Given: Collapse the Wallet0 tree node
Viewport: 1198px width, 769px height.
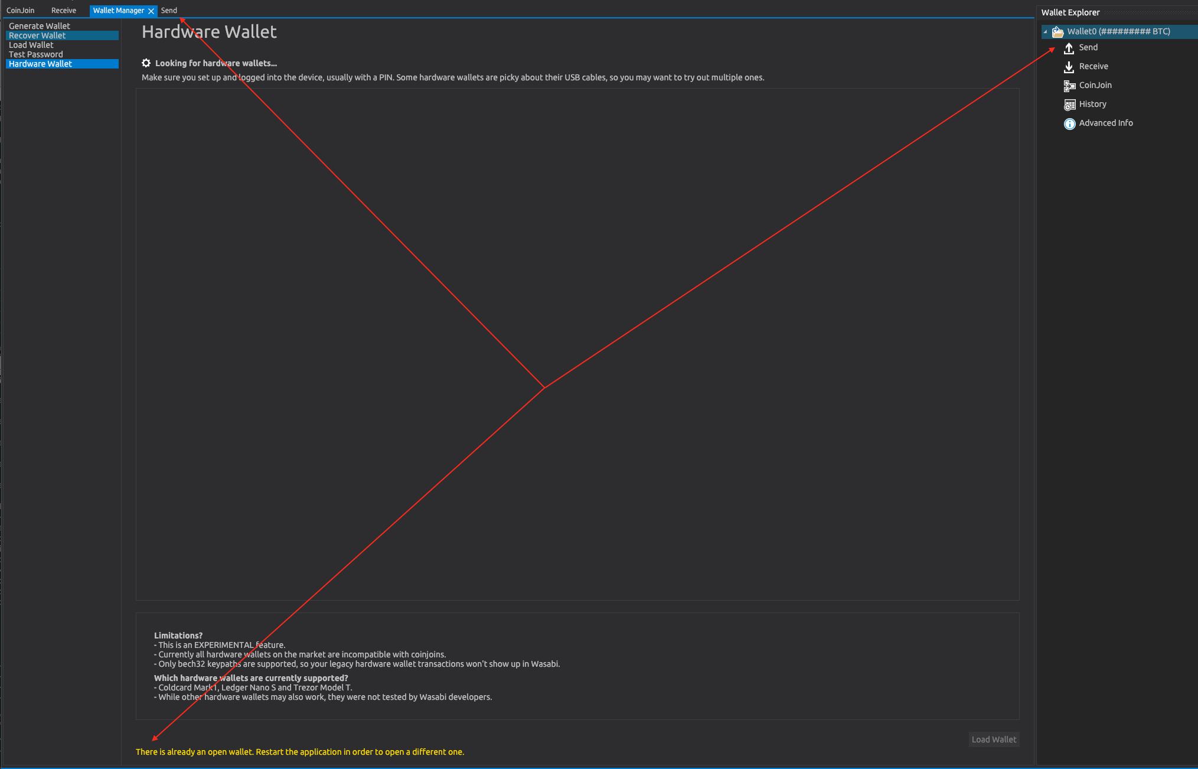Looking at the screenshot, I should [1044, 32].
